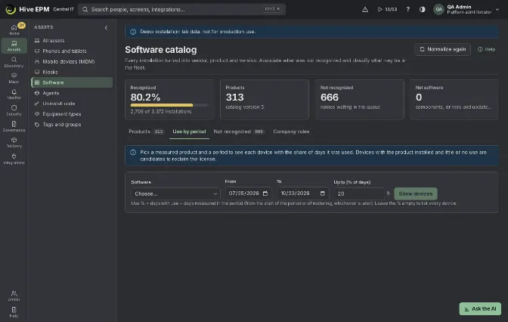Switch to the Use by period tab
The width and height of the screenshot is (508, 322).
[189, 132]
